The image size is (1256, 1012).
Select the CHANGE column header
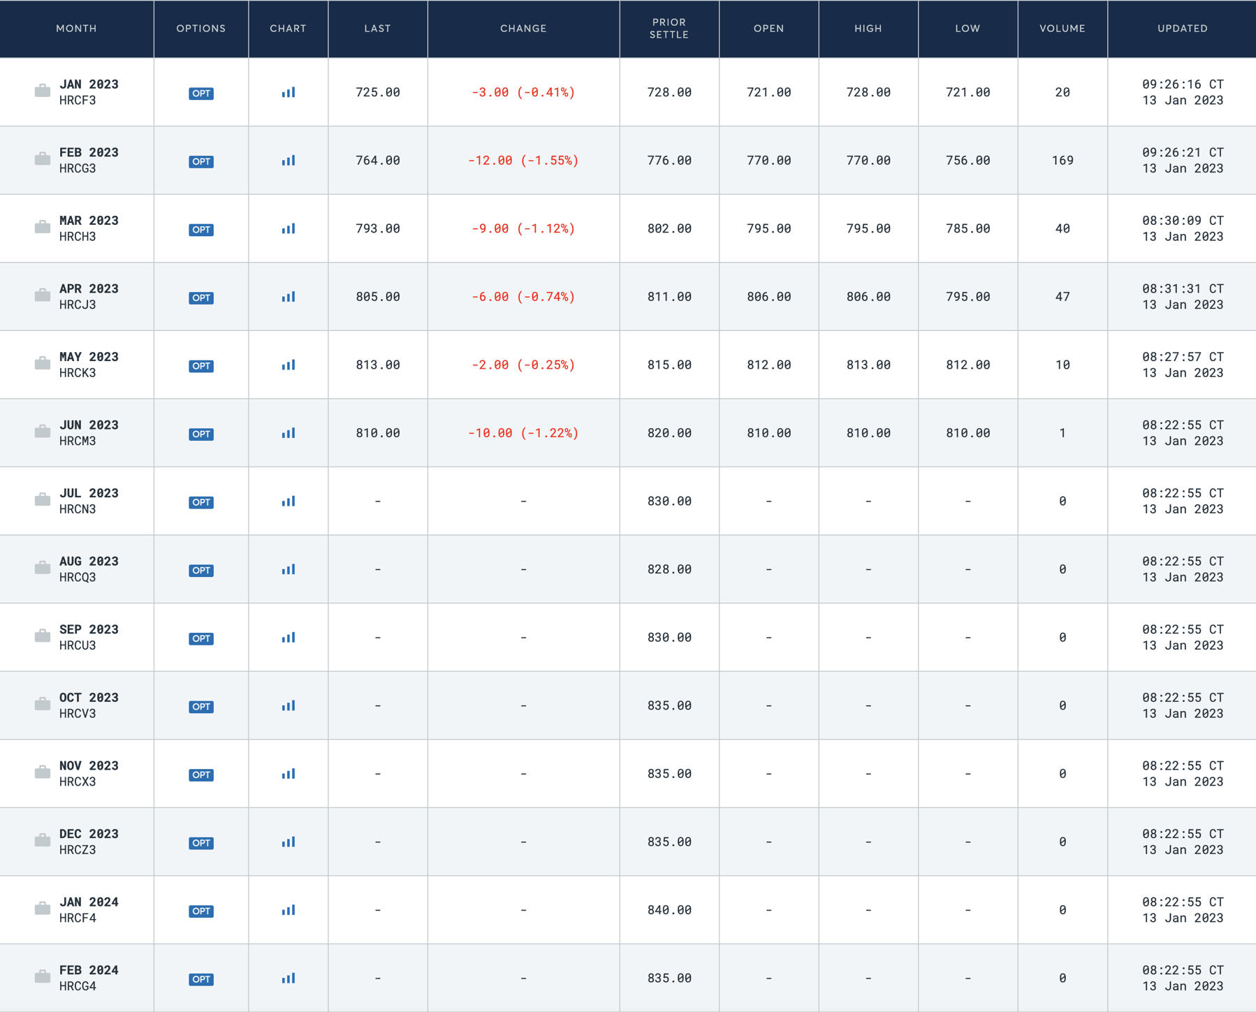(523, 29)
